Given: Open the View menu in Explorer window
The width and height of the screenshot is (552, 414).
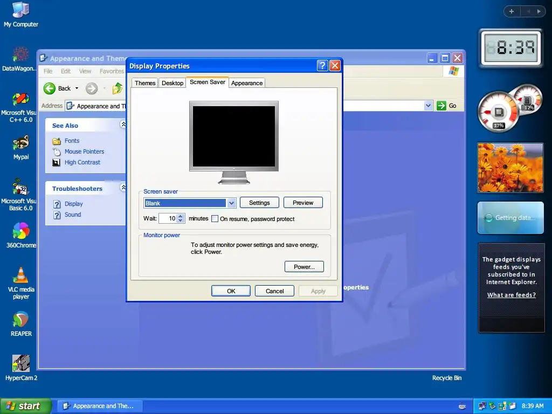Looking at the screenshot, I should tap(85, 71).
